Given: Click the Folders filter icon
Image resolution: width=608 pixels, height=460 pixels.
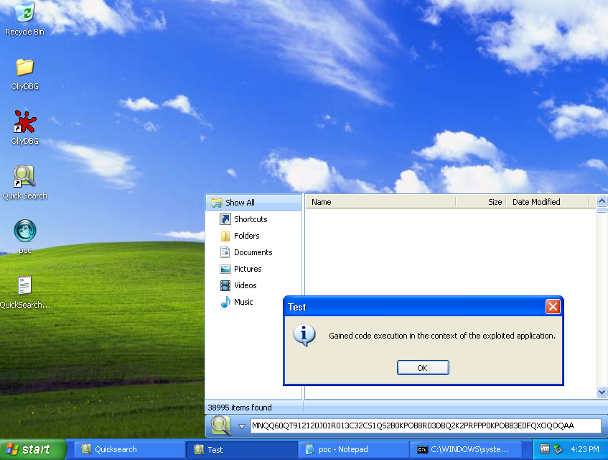Looking at the screenshot, I should point(225,236).
